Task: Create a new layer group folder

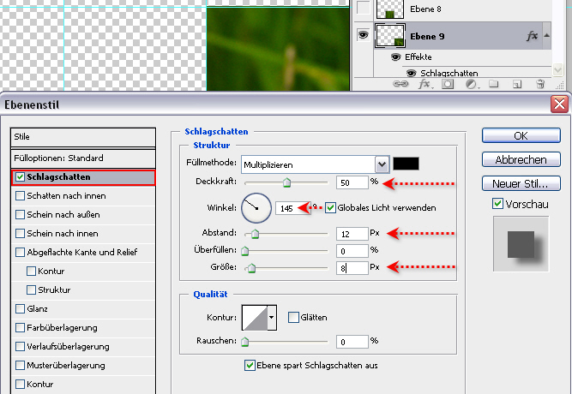Action: tap(494, 84)
